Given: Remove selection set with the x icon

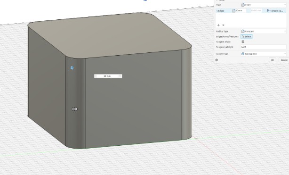Looking at the screenshot, I should tap(223, 25).
